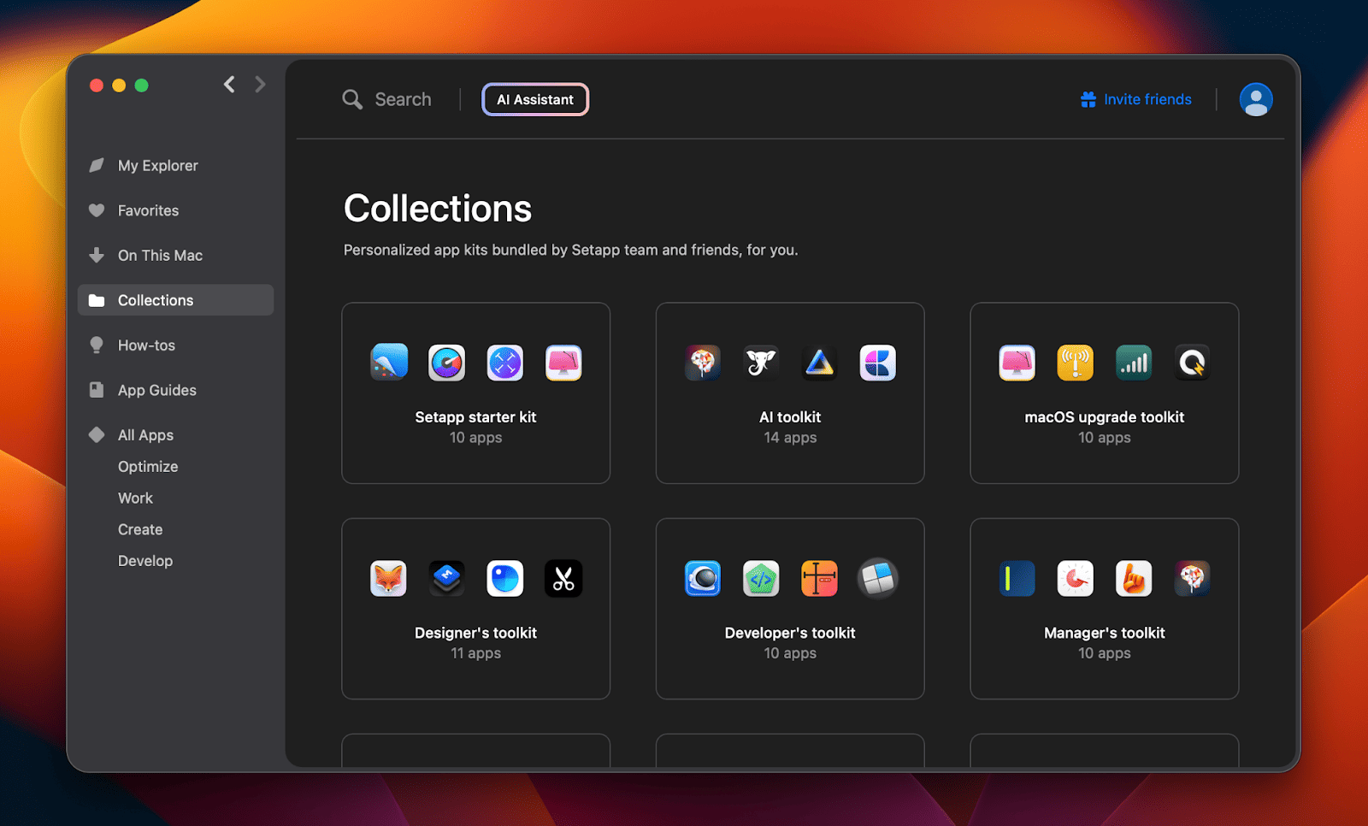Click the four-petal colorful icon in AI toolkit
The width and height of the screenshot is (1368, 826).
(877, 363)
